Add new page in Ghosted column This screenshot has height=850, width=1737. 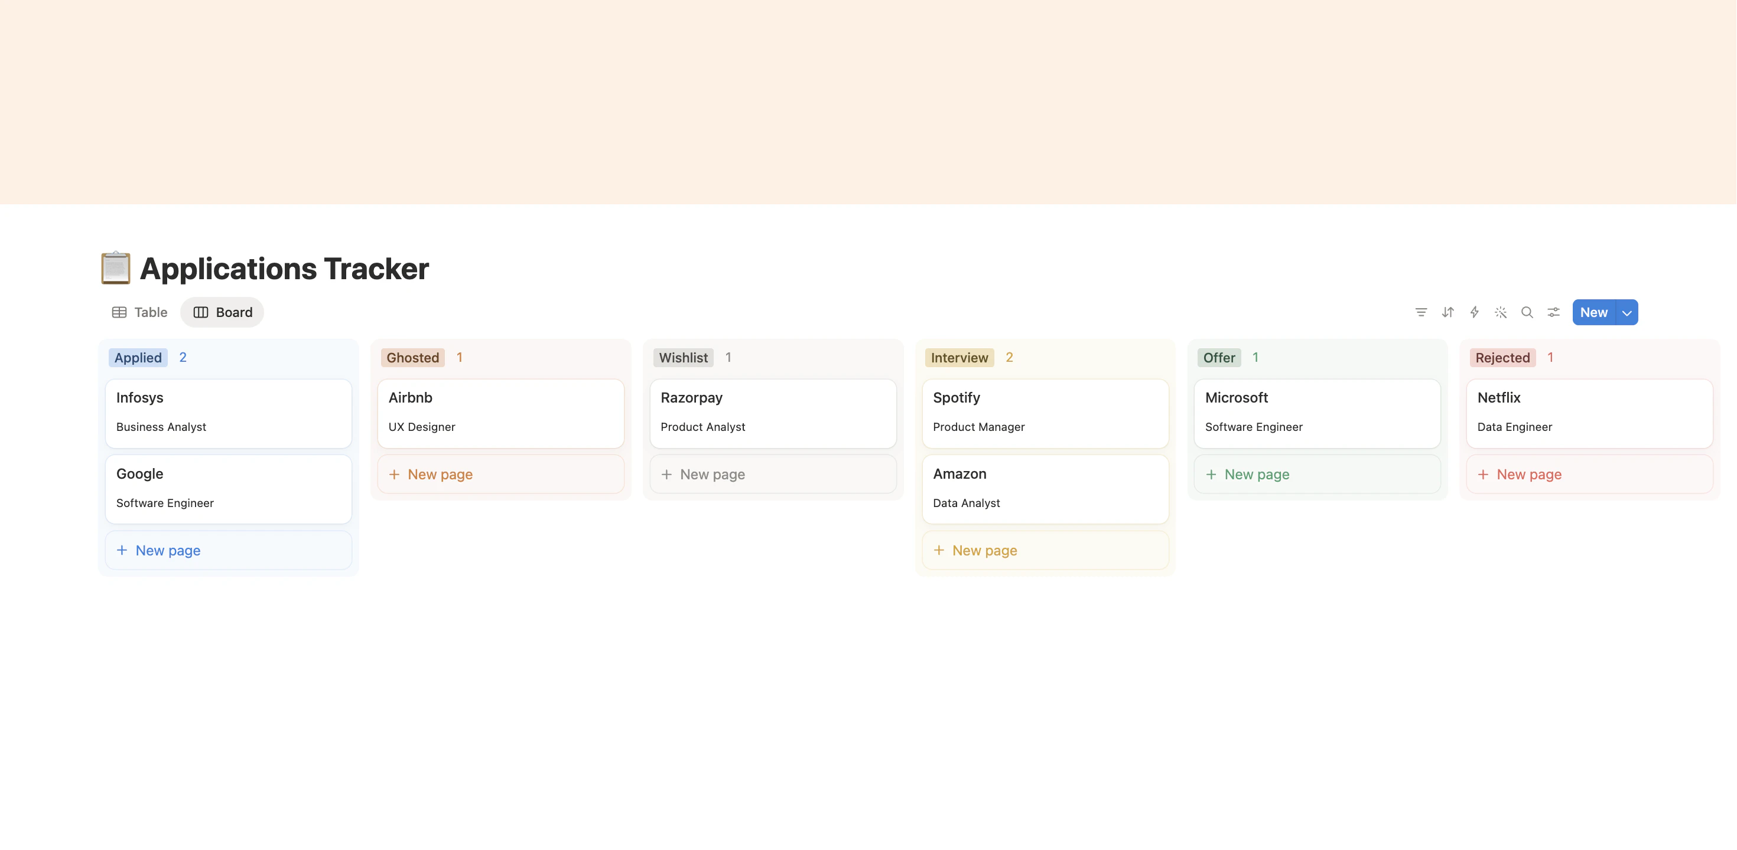point(501,474)
